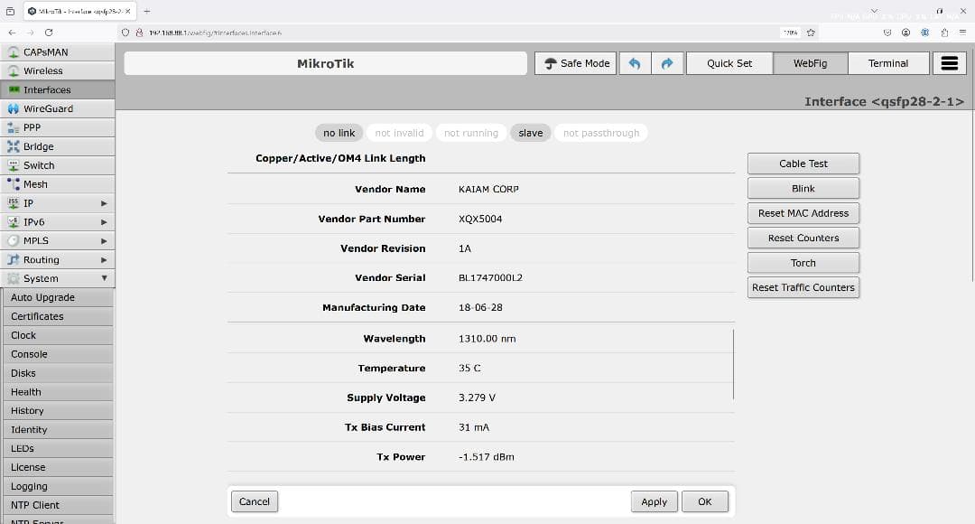Collapse the System submenu arrow
Image resolution: width=975 pixels, height=524 pixels.
(x=104, y=278)
